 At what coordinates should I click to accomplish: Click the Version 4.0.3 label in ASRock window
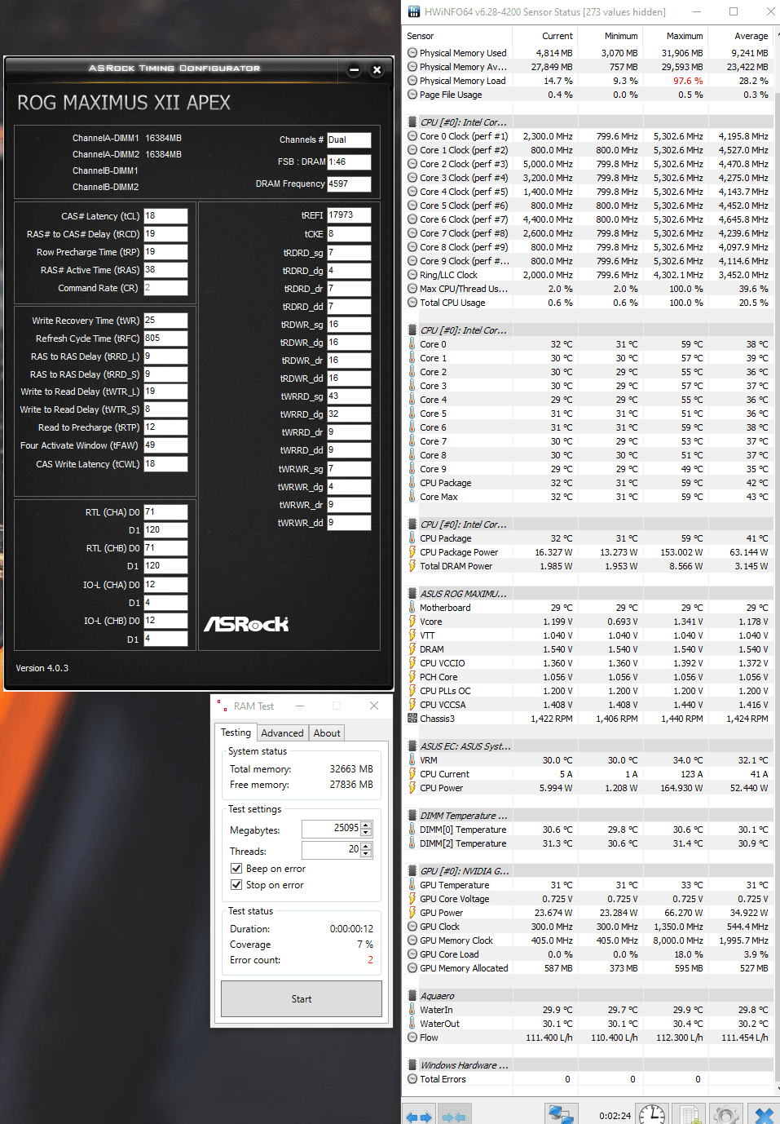(42, 668)
